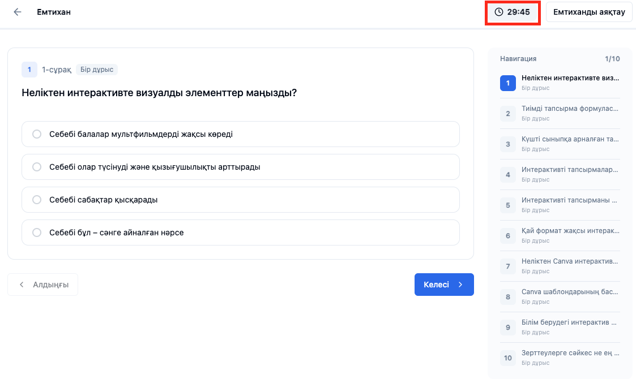Open question 1 in navigation list
The height and width of the screenshot is (379, 636).
(560, 83)
